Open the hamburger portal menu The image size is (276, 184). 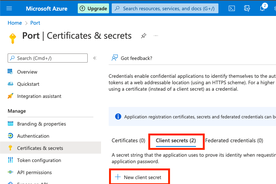pyautogui.click(x=10, y=8)
